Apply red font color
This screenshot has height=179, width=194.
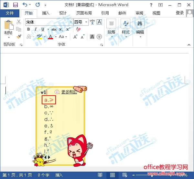[x=50, y=37]
